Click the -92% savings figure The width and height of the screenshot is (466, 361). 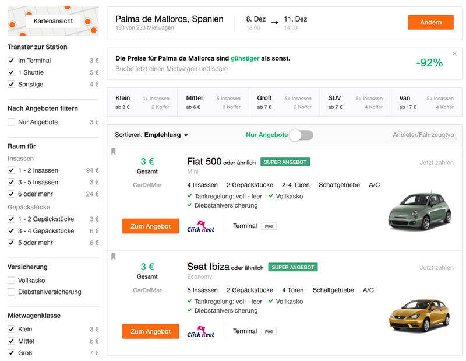point(429,63)
